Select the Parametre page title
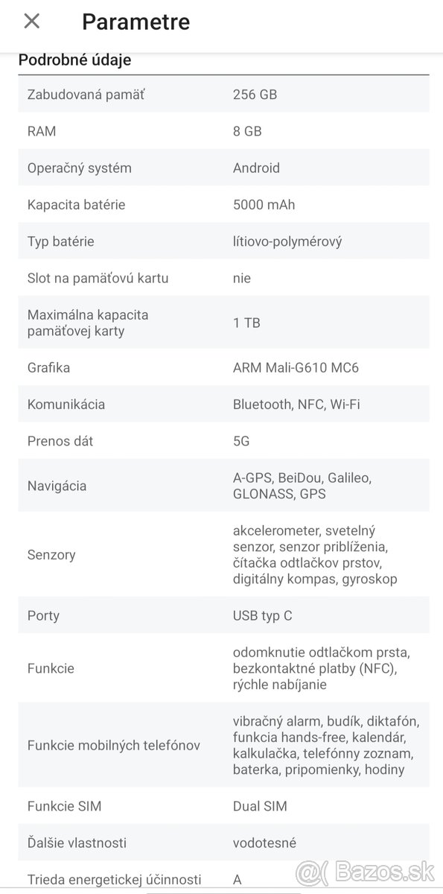 (136, 22)
